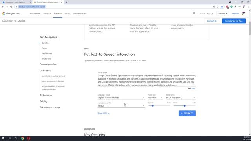
Task: Open Voicebots in contact centers link
Action: coord(53,76)
